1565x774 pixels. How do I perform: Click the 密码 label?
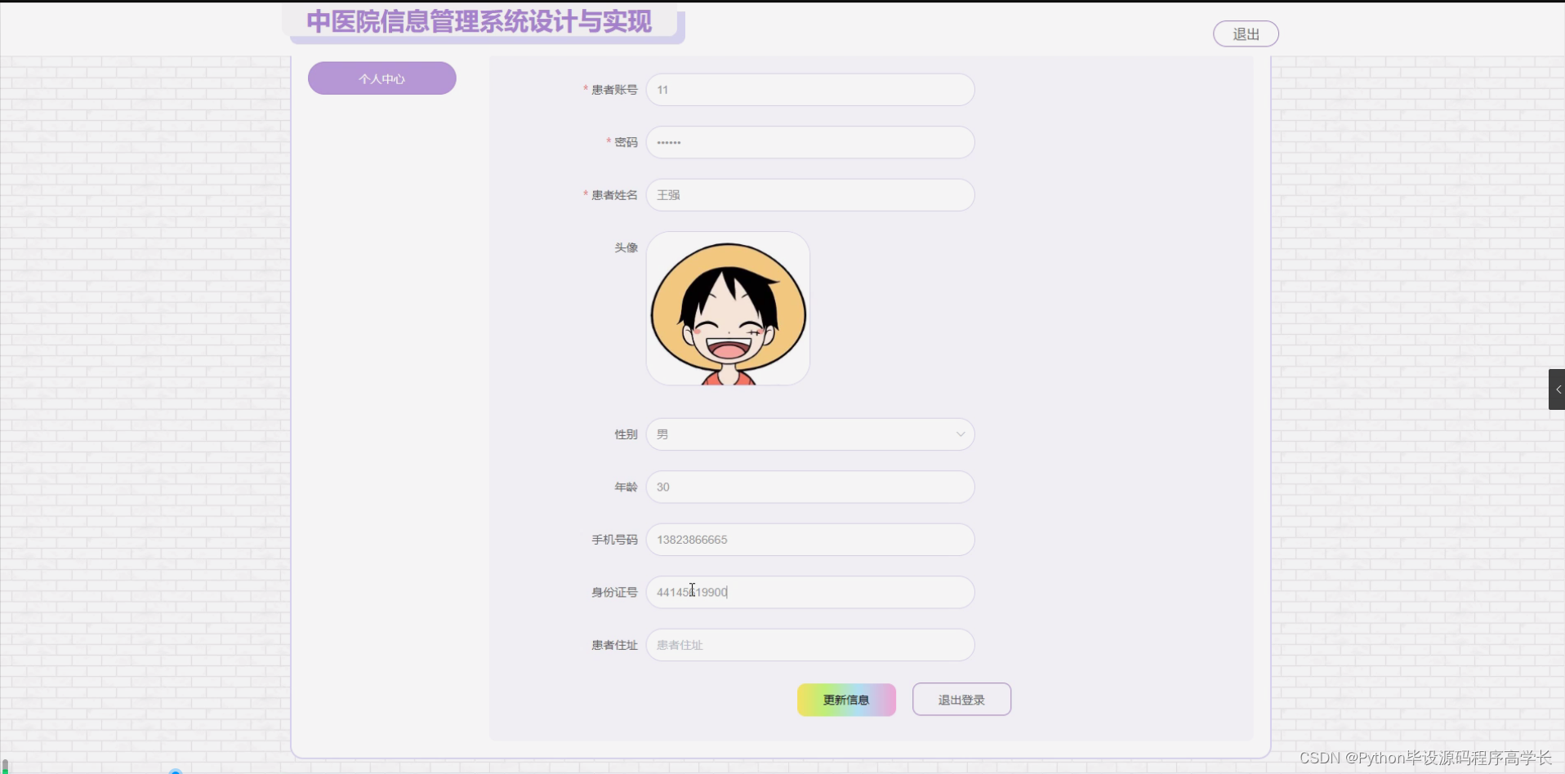tap(626, 142)
